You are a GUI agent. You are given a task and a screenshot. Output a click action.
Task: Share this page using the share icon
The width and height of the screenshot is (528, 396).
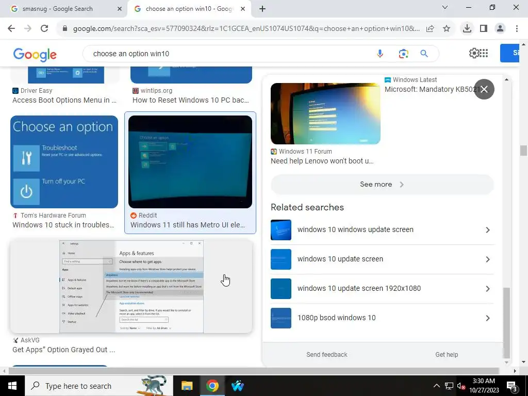pos(430,29)
